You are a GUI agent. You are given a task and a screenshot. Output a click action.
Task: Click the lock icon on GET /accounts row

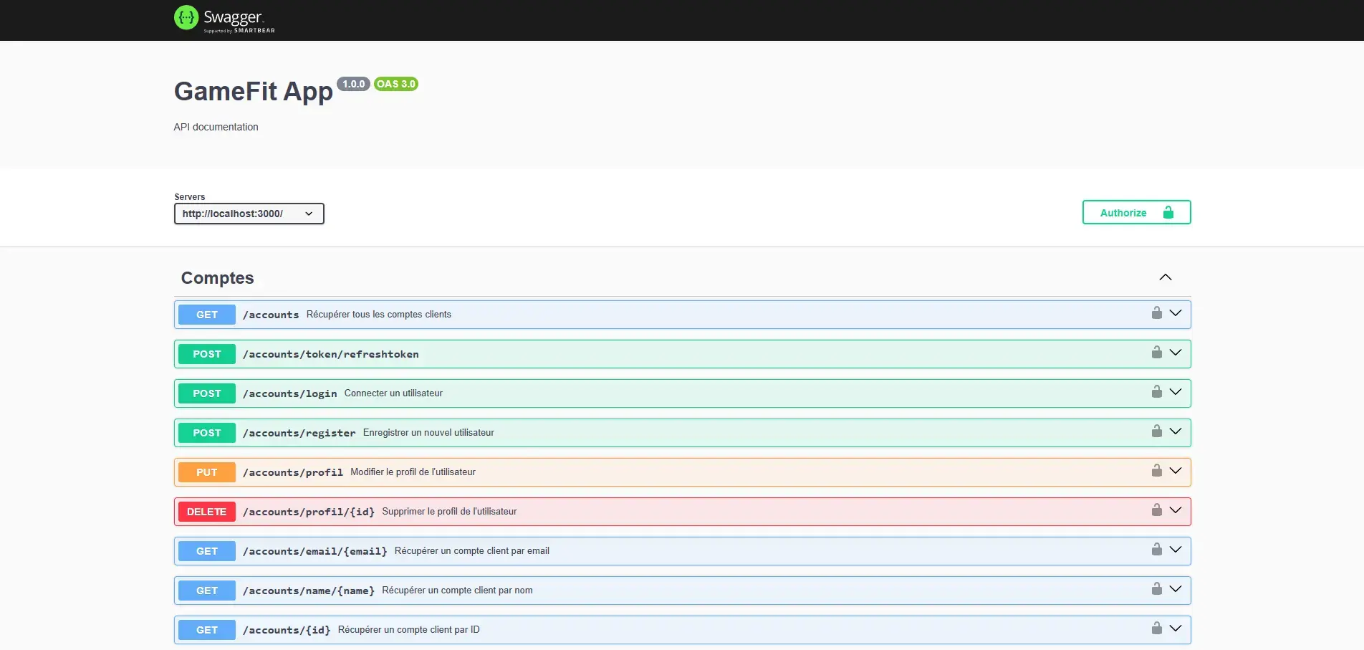[x=1156, y=313]
